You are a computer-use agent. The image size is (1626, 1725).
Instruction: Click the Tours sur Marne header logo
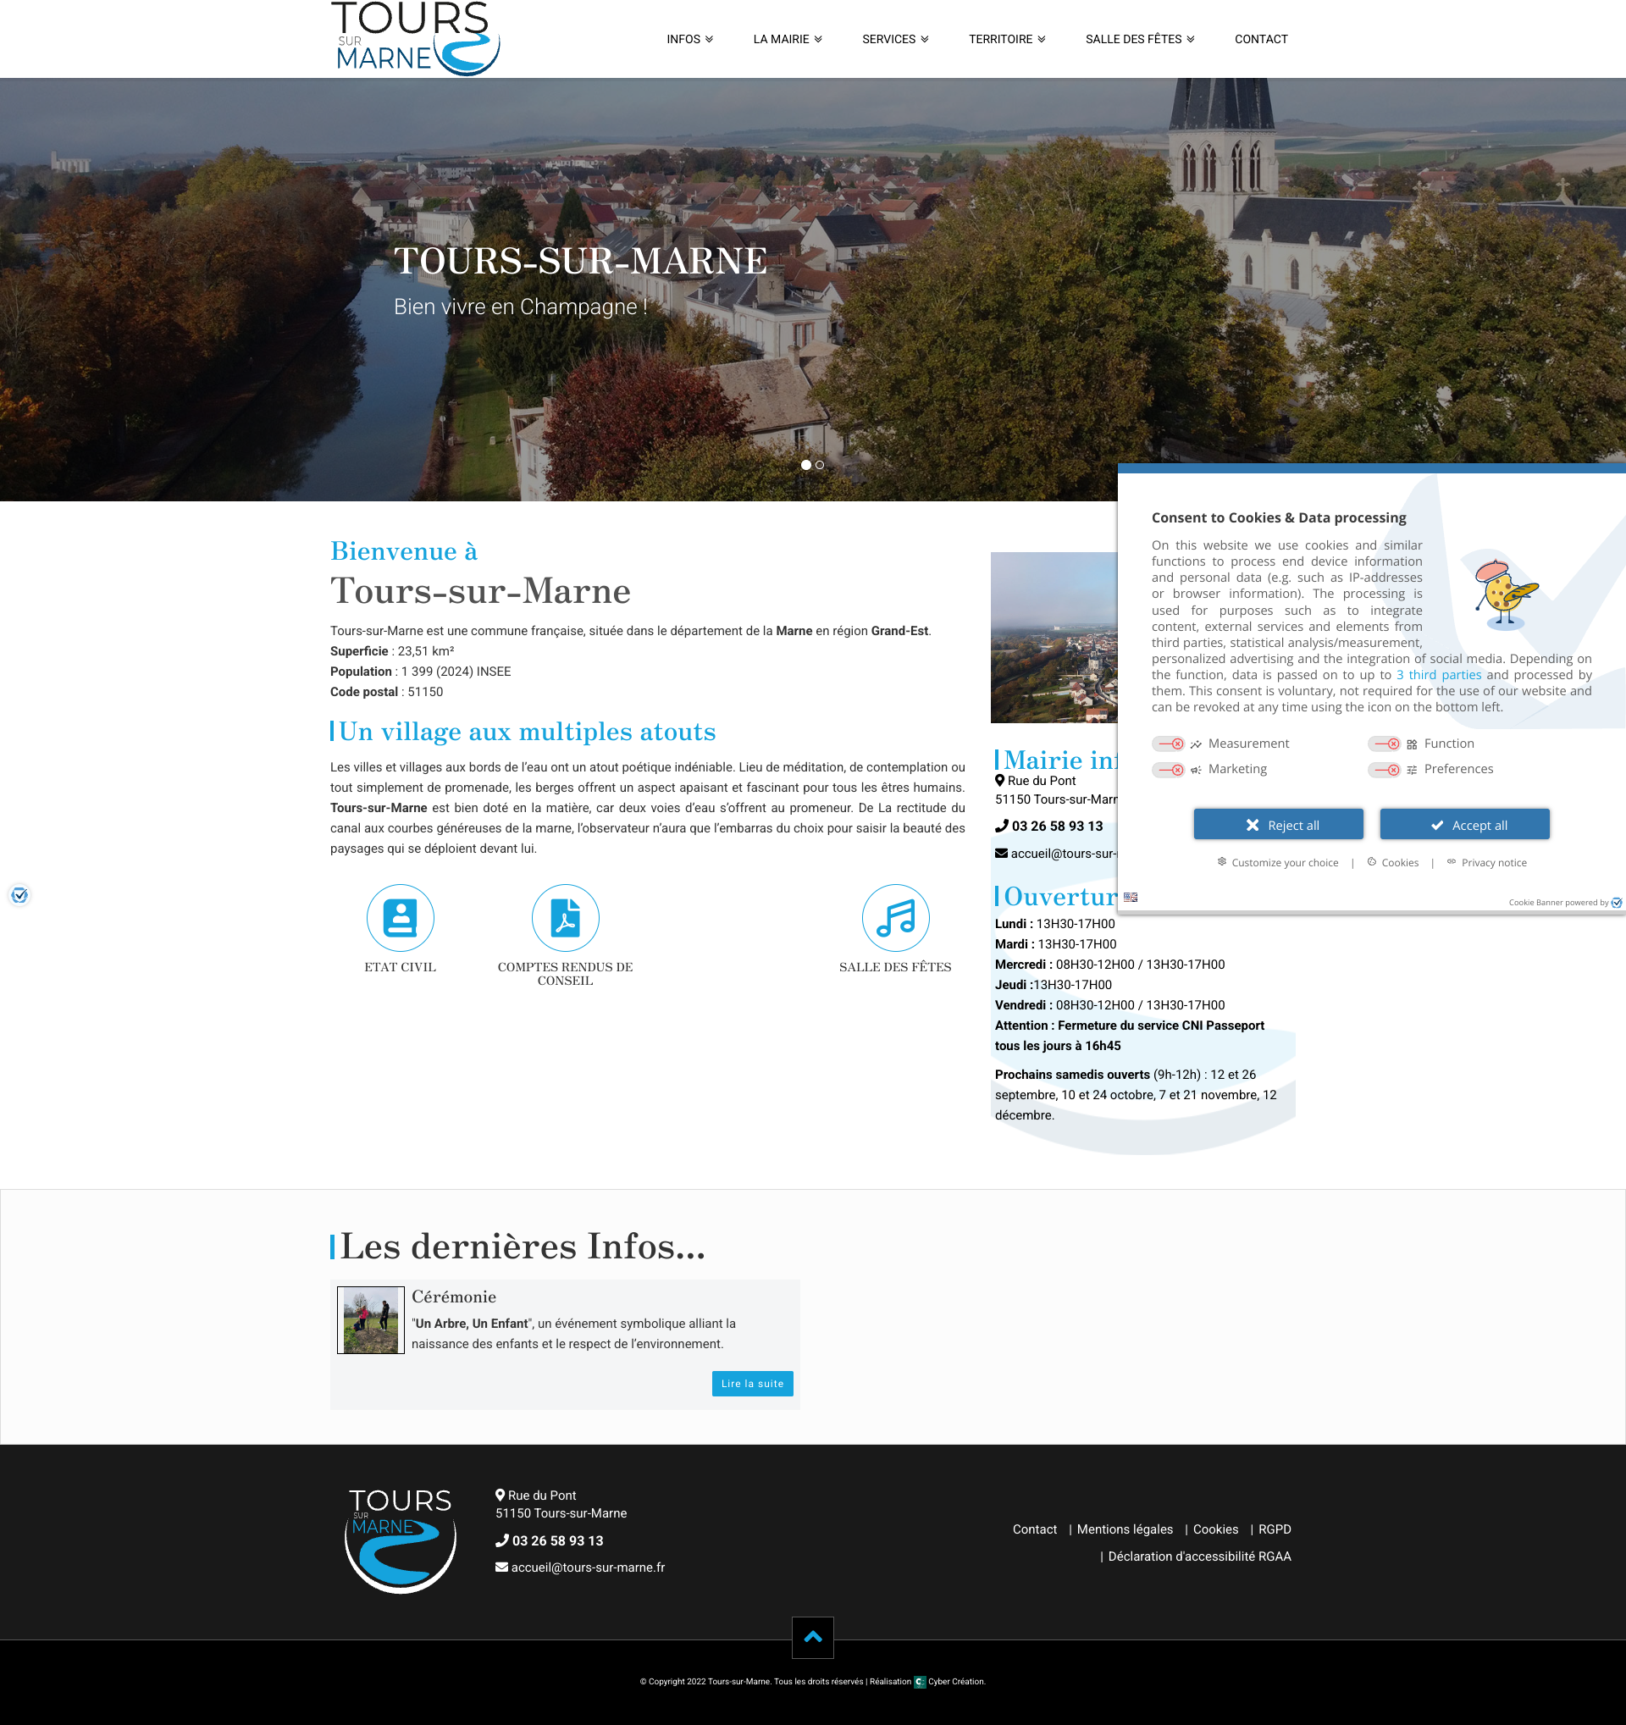point(415,38)
